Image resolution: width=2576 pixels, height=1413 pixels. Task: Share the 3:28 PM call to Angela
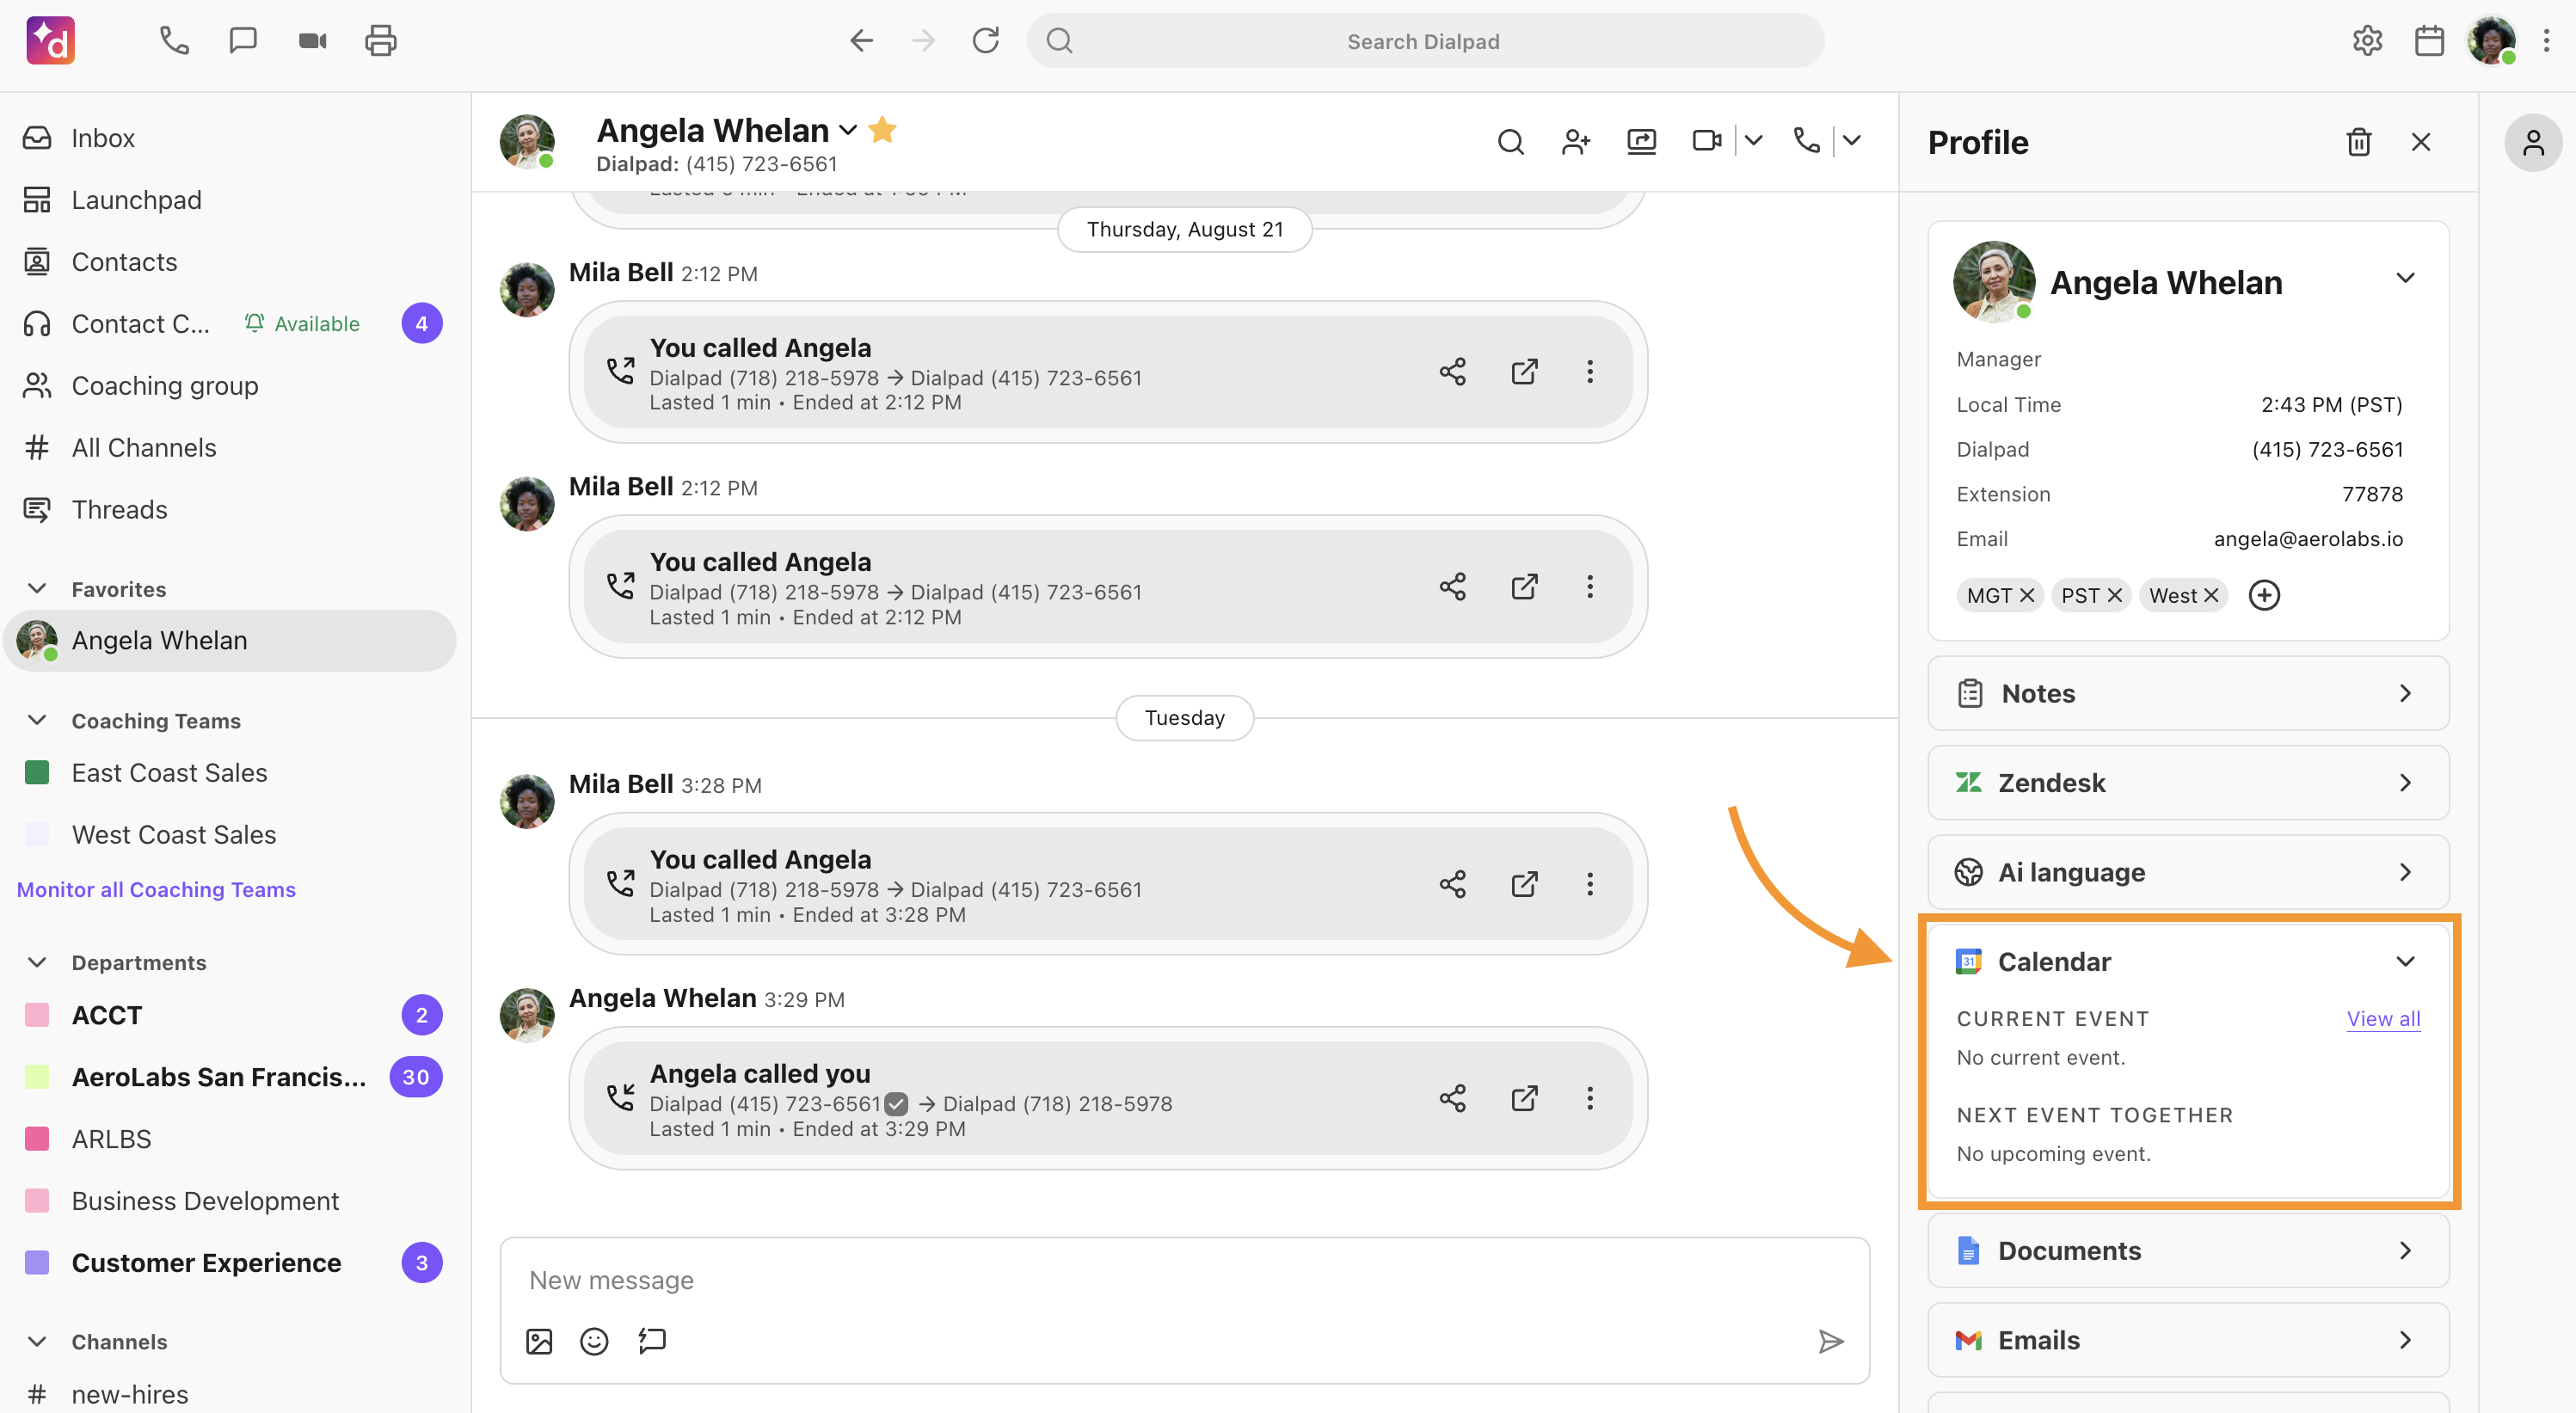pyautogui.click(x=1453, y=884)
